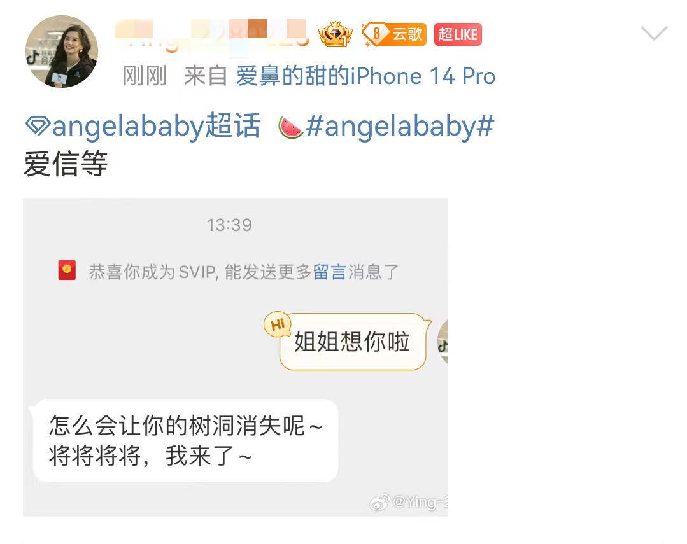The image size is (687, 544).
Task: Open the attached chat screenshot image
Action: coord(236,357)
